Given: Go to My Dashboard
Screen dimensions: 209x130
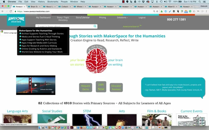Looking at the screenshot, I should (43, 18).
